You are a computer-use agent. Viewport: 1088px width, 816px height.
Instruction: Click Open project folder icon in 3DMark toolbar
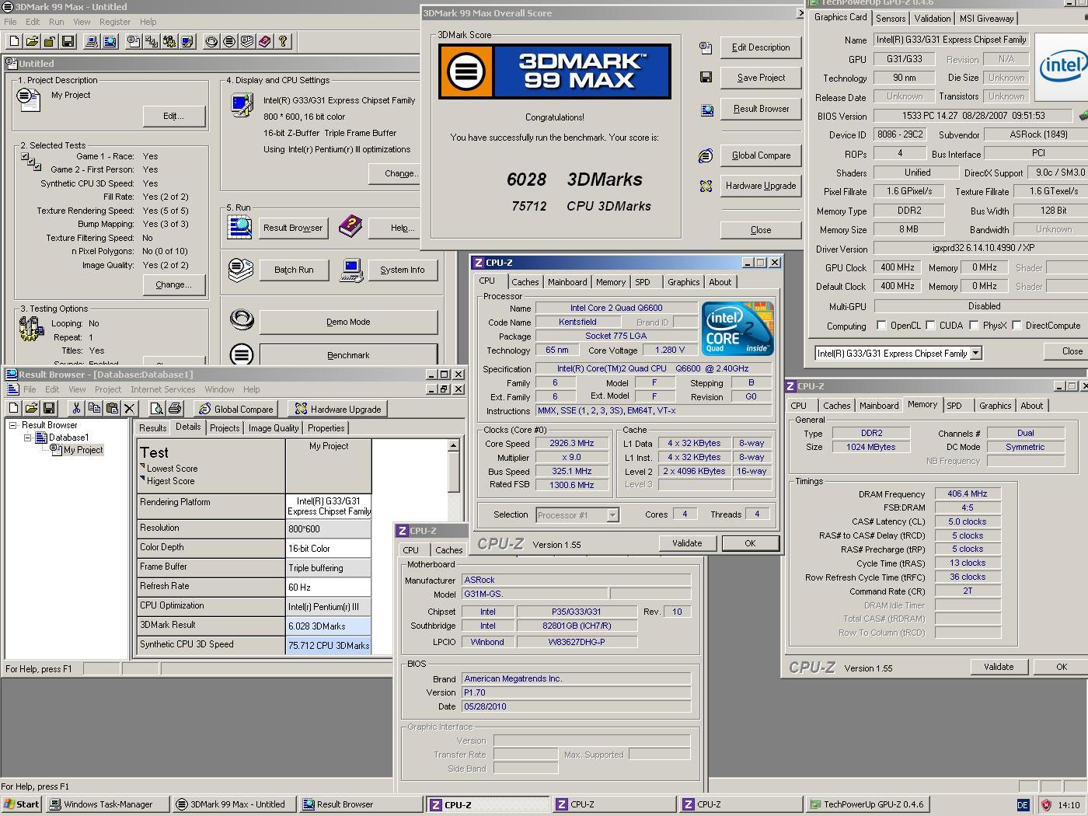coord(32,41)
